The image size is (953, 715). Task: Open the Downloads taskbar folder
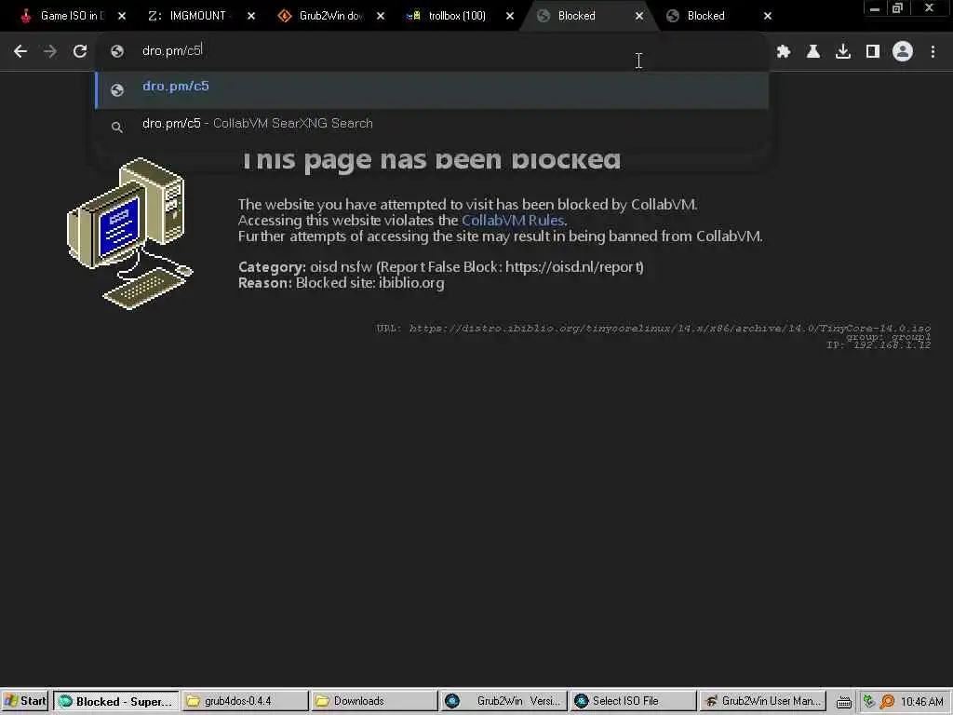click(374, 701)
